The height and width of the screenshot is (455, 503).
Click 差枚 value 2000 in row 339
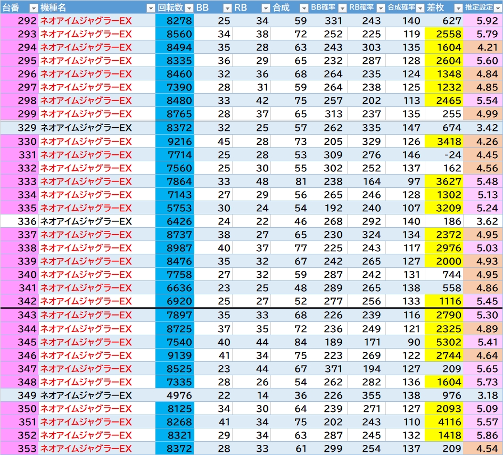click(444, 261)
